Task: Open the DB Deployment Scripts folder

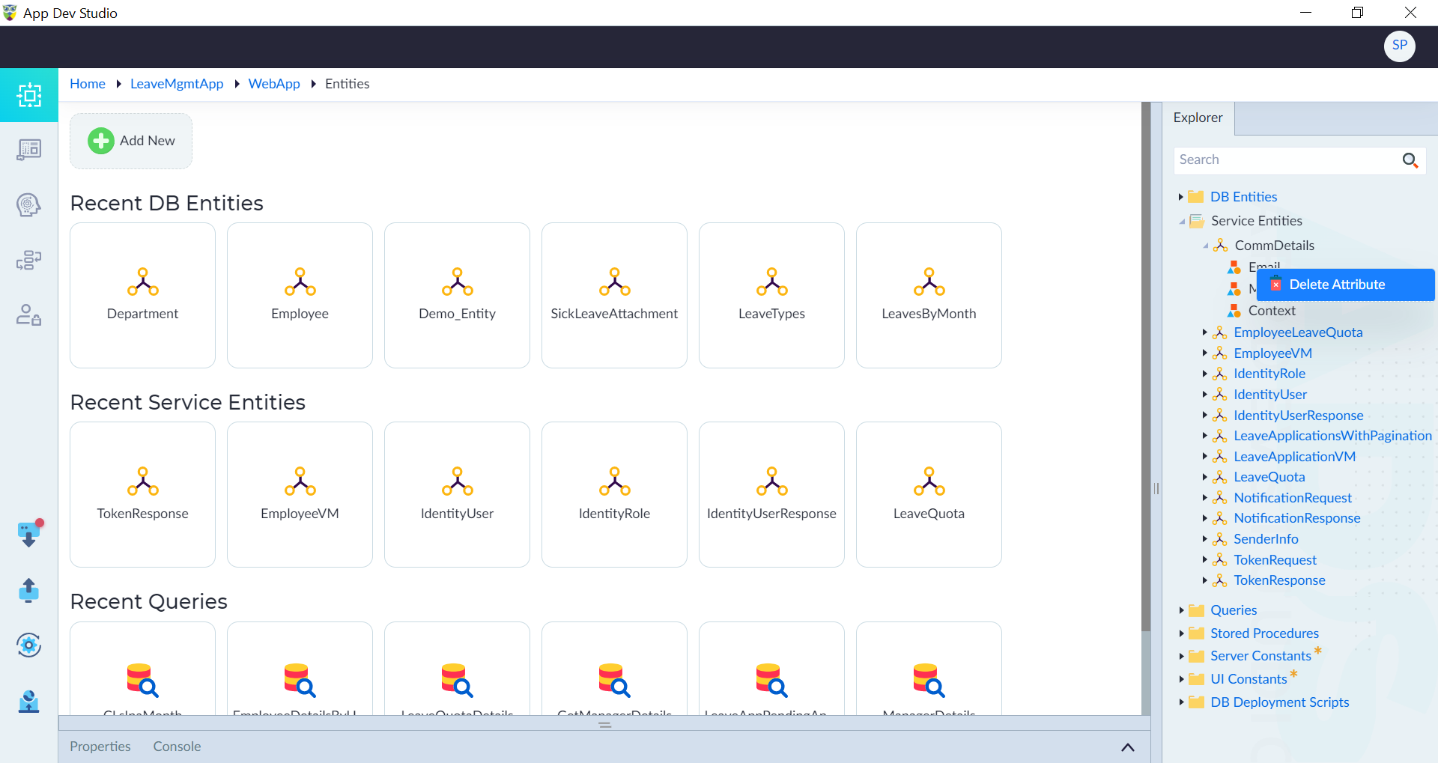Action: coord(1280,702)
